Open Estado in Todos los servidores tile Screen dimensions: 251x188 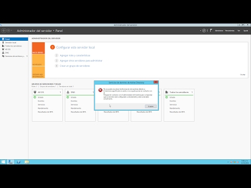(173, 97)
